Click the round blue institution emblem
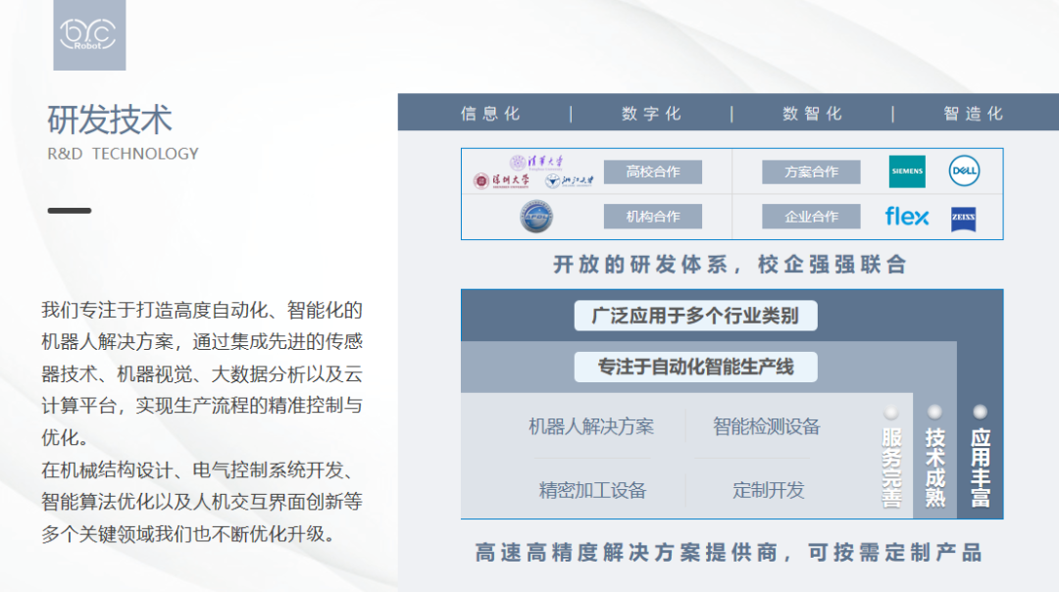 (536, 217)
